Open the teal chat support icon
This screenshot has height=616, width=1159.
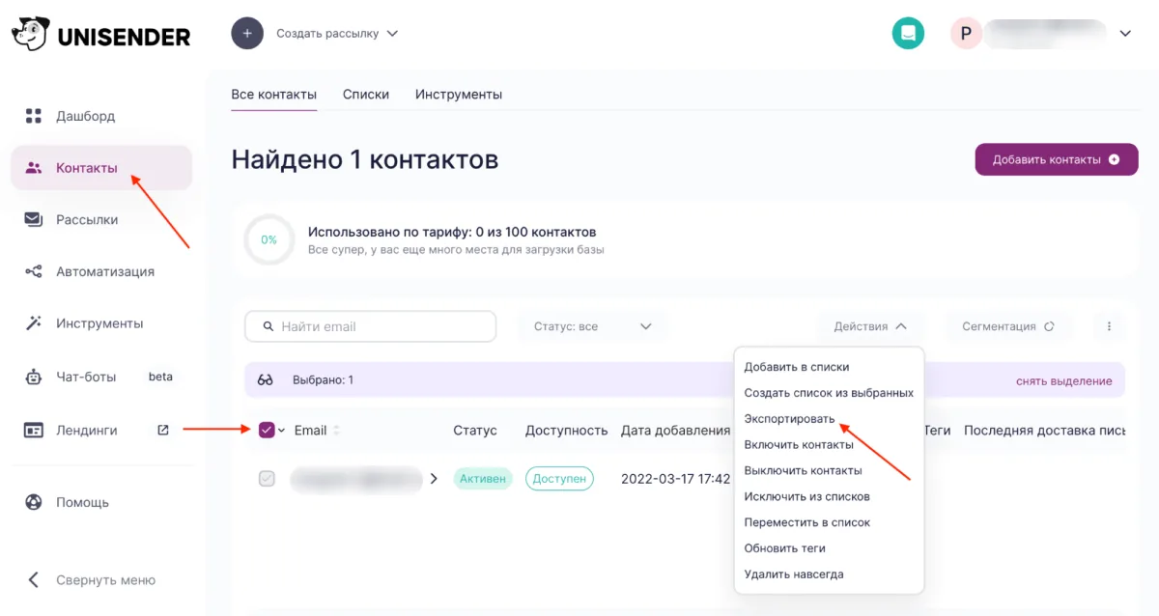908,33
